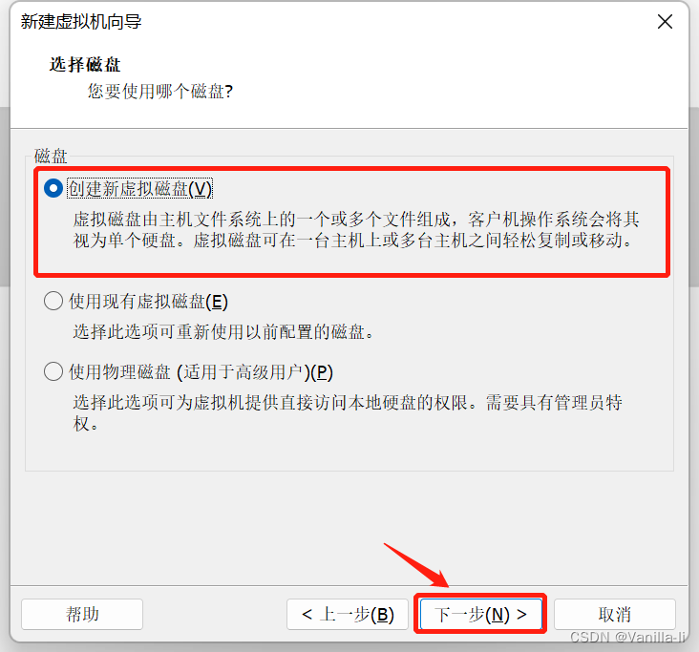
Task: Click the 您要使用哪个磁盘? subtitle
Action: [x=160, y=92]
